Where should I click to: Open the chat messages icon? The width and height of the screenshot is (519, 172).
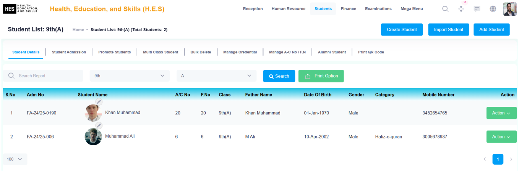pyautogui.click(x=477, y=9)
